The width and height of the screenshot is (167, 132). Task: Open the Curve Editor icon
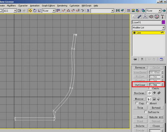pyautogui.click(x=129, y=11)
